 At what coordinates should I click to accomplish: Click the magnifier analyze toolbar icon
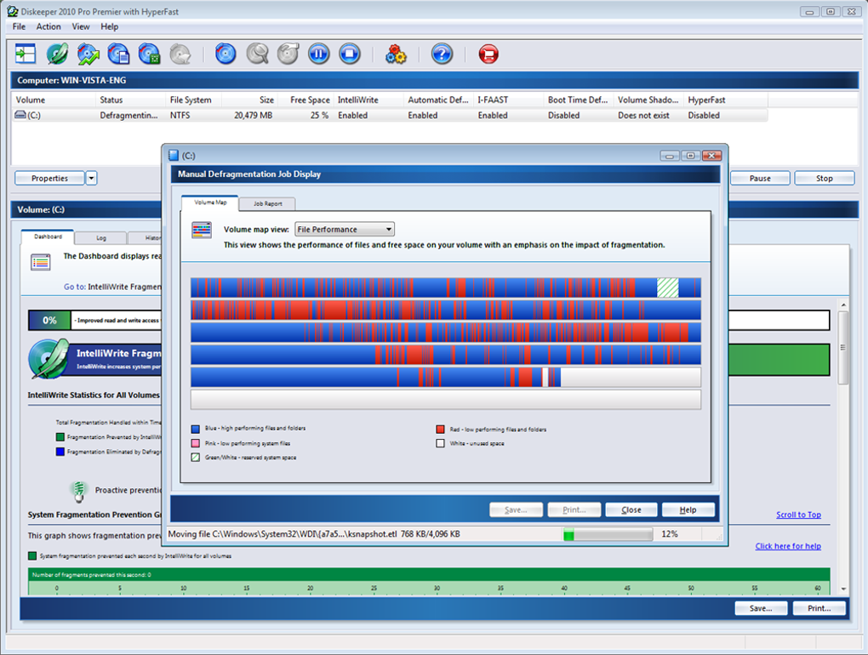click(257, 54)
